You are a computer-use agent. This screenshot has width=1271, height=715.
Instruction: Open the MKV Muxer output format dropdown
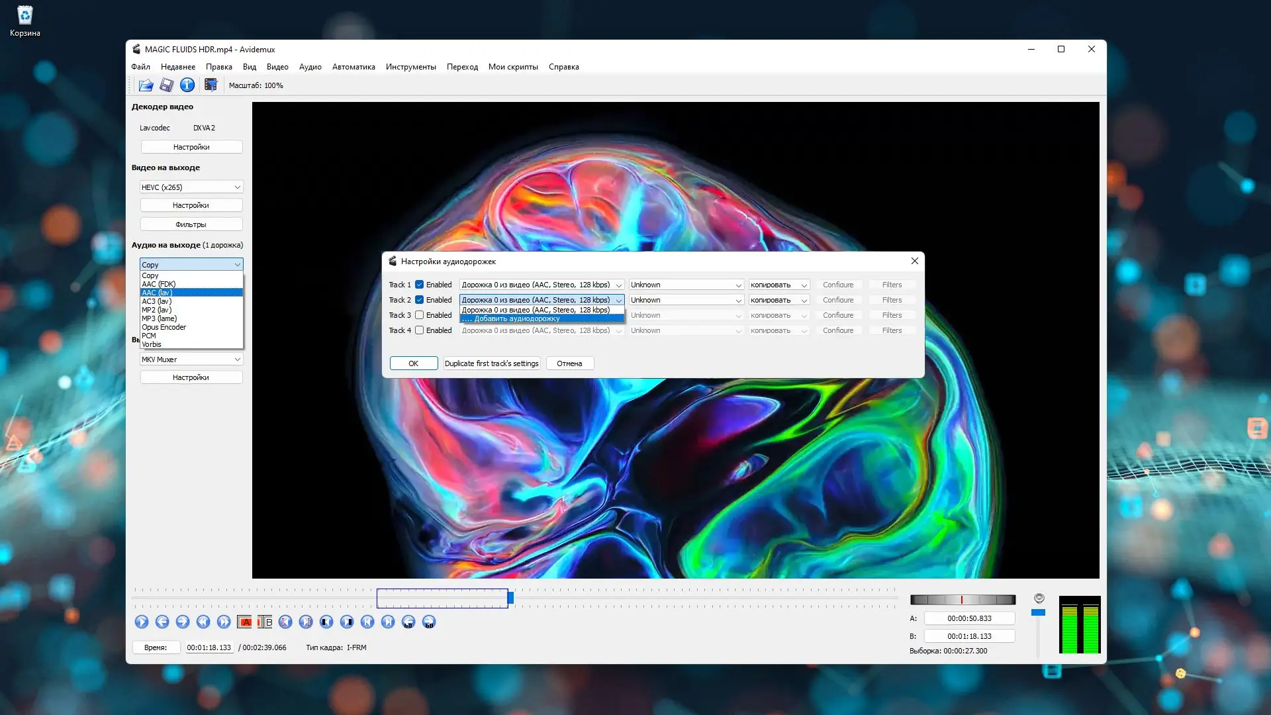pyautogui.click(x=191, y=359)
